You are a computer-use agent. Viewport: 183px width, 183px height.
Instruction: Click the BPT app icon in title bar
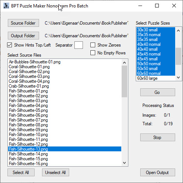(x=6, y=6)
